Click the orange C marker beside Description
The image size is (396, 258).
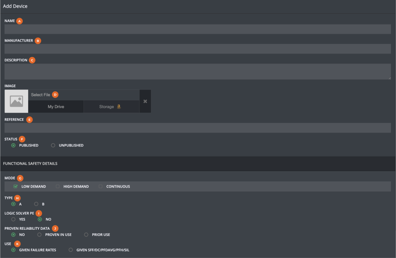[32, 60]
